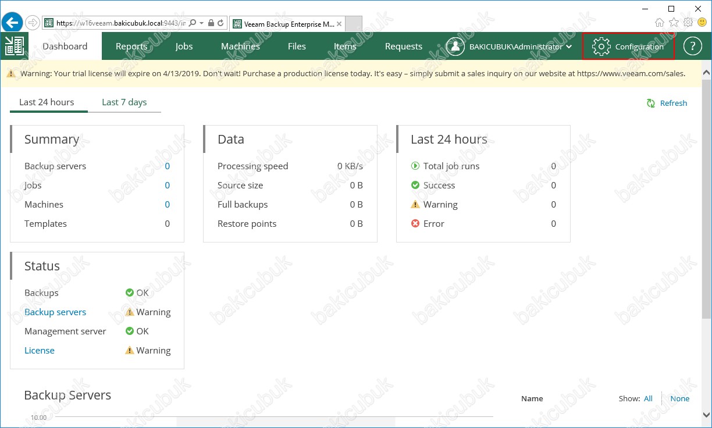Click the browser address bar URL field
The height and width of the screenshot is (428, 712).
tap(121, 23)
